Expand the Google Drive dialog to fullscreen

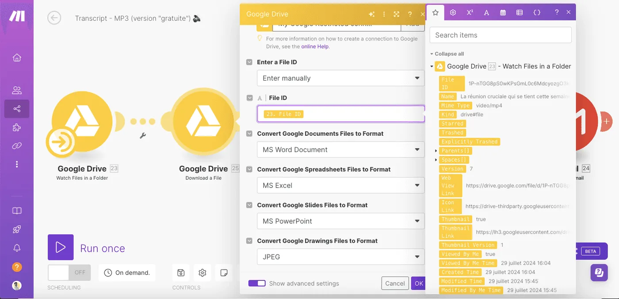pyautogui.click(x=397, y=14)
